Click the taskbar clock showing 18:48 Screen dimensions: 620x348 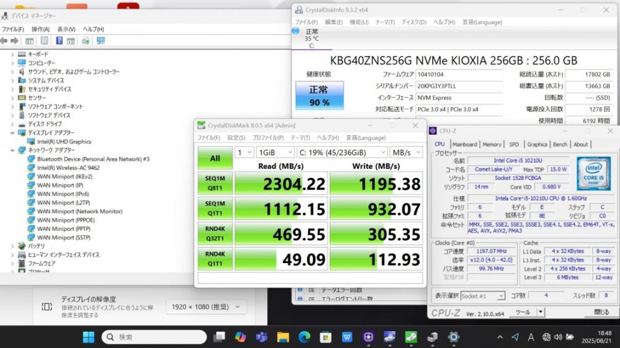(596, 337)
